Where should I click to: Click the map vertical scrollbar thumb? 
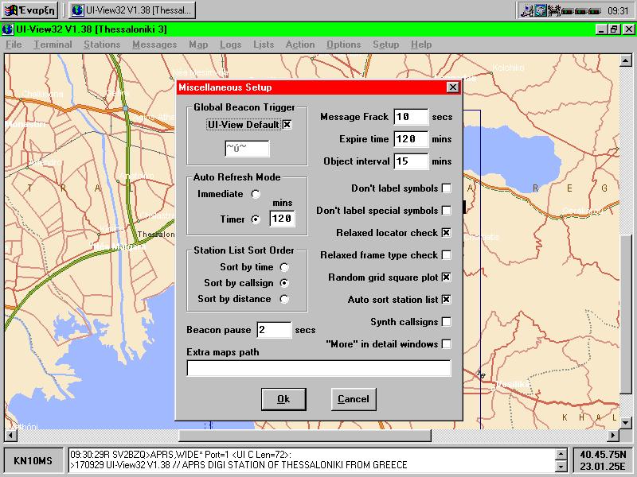tap(625, 313)
